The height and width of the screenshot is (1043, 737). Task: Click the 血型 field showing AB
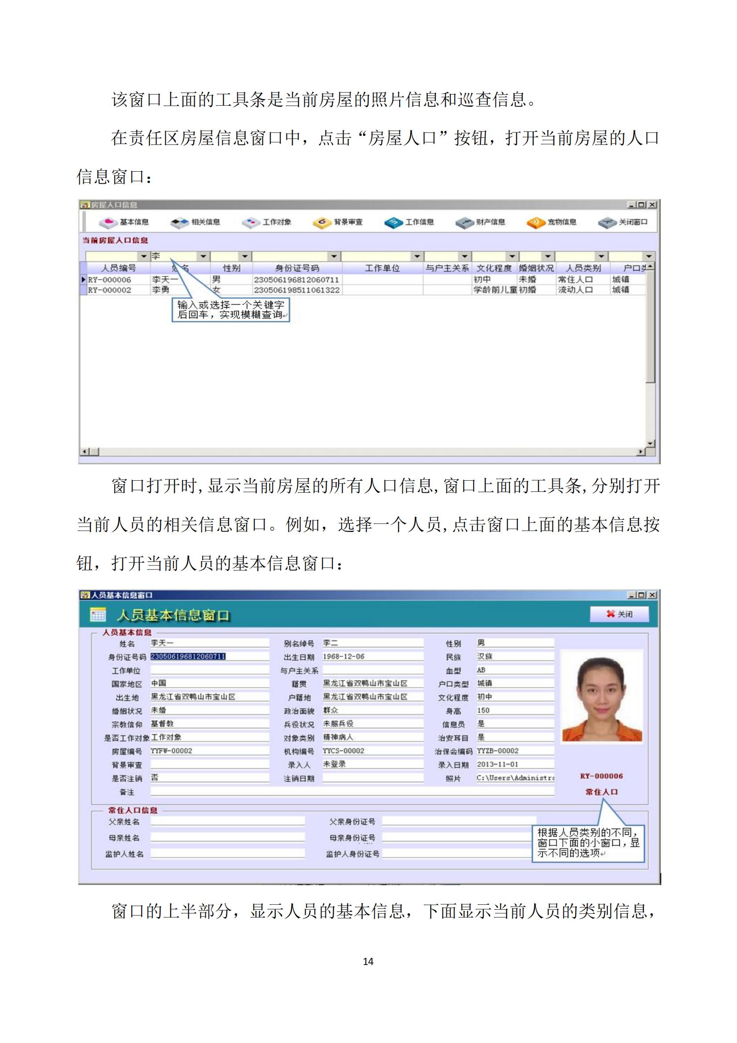tap(515, 670)
